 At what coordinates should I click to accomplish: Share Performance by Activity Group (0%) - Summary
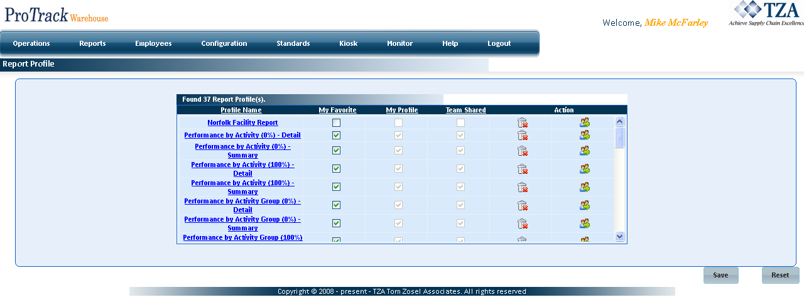click(585, 224)
